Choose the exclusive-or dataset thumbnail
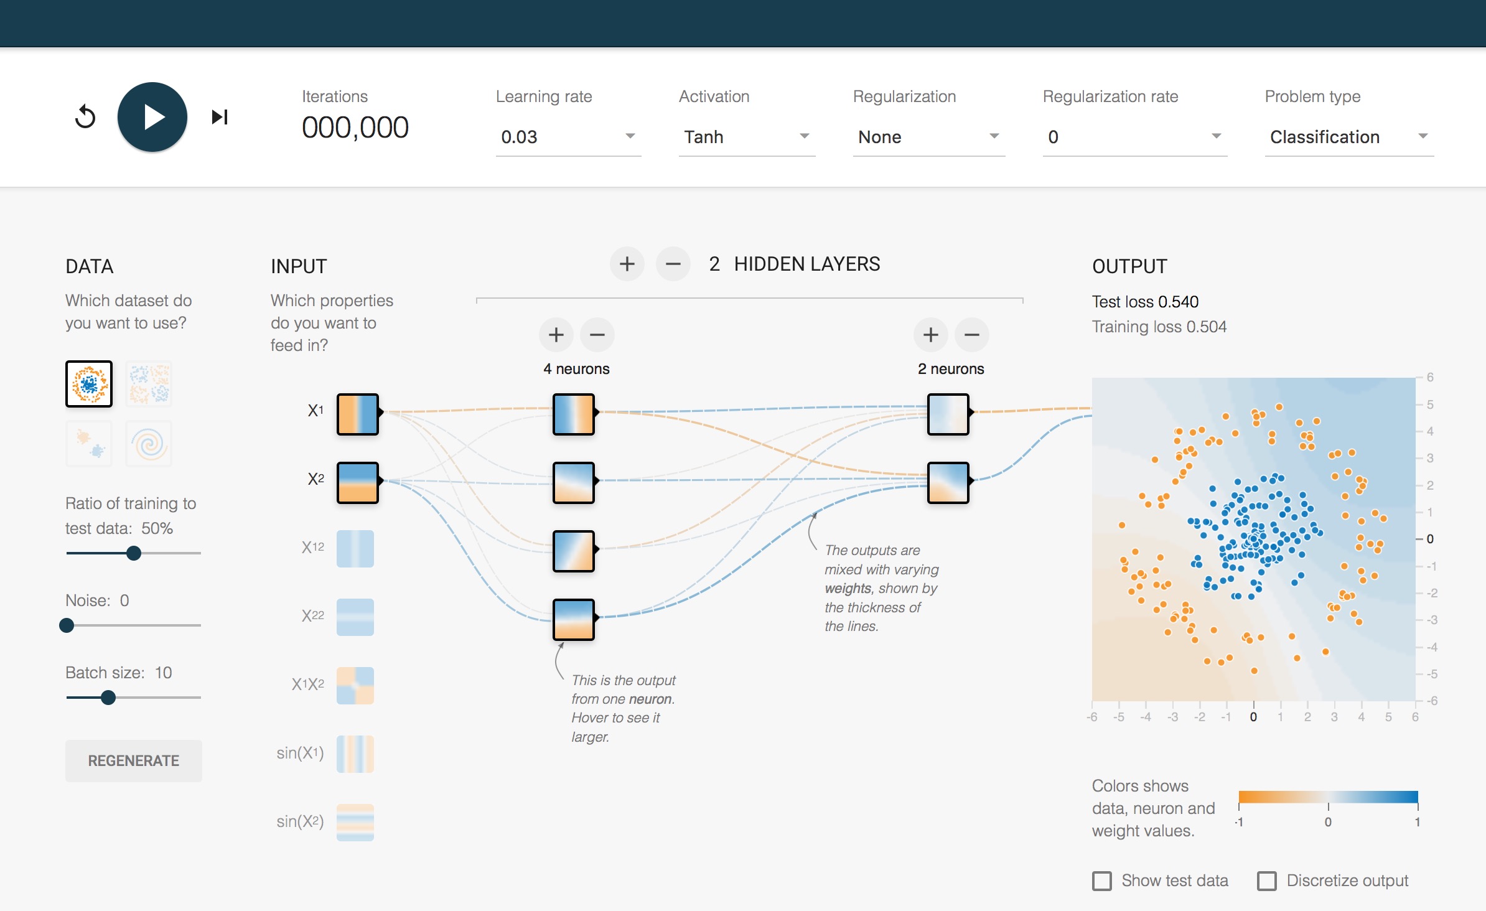This screenshot has height=911, width=1486. [149, 384]
